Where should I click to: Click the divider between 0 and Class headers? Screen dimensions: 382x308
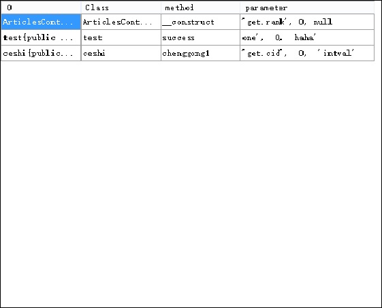81,7
